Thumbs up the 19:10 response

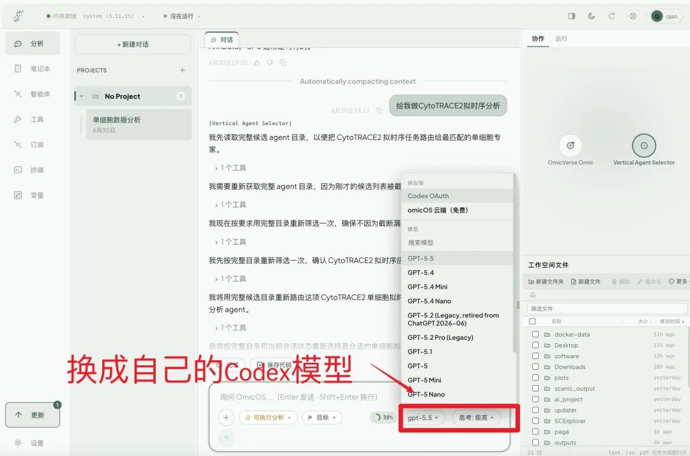257,63
